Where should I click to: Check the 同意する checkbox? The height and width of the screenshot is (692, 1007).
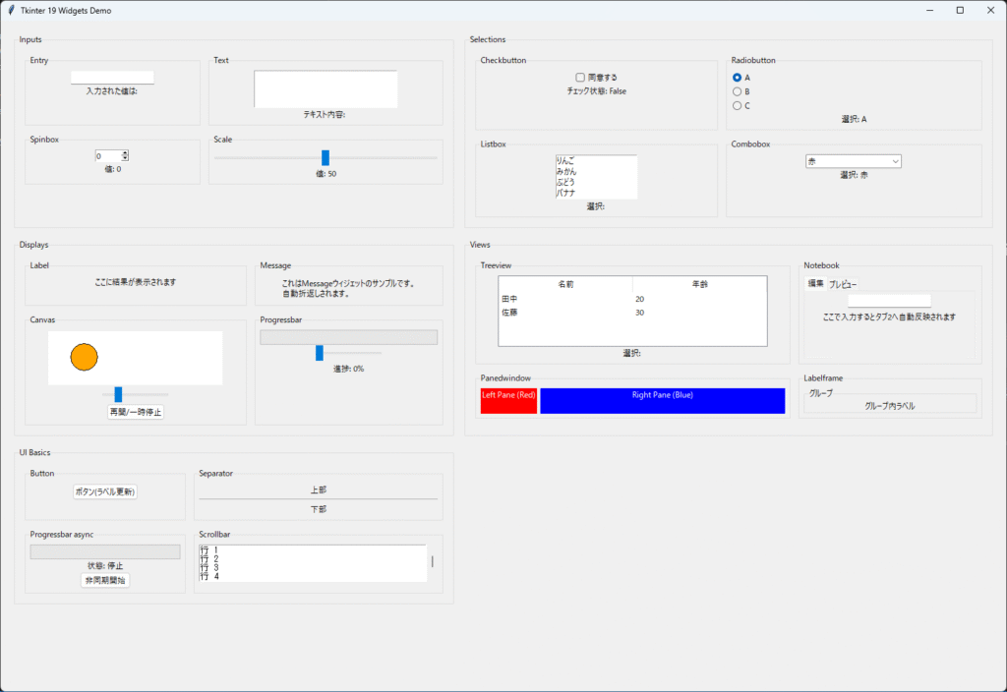580,78
